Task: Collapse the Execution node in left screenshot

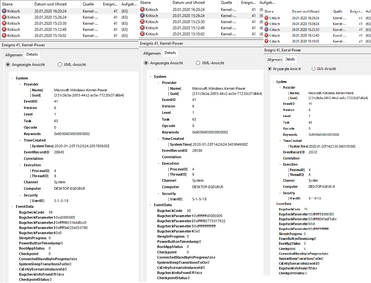Action: 20,165
